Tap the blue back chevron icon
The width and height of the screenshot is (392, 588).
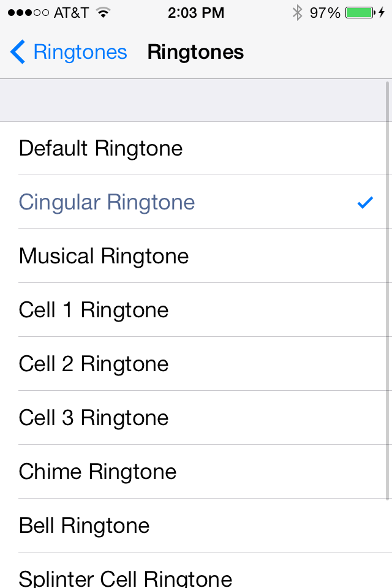click(x=17, y=51)
